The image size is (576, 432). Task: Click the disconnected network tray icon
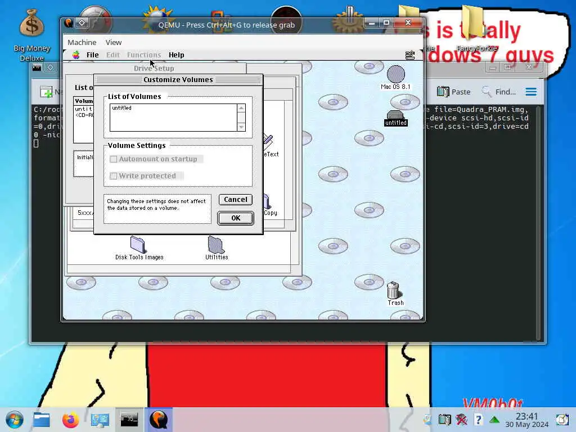(x=462, y=420)
